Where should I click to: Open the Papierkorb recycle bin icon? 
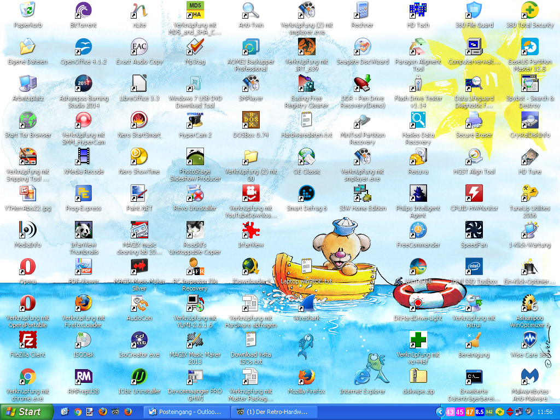pos(28,10)
